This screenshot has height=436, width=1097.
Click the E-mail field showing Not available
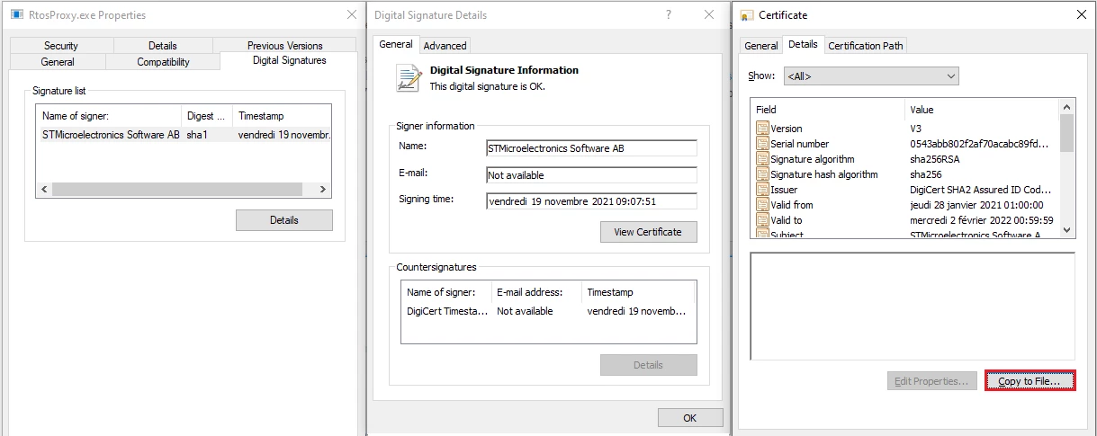point(591,175)
